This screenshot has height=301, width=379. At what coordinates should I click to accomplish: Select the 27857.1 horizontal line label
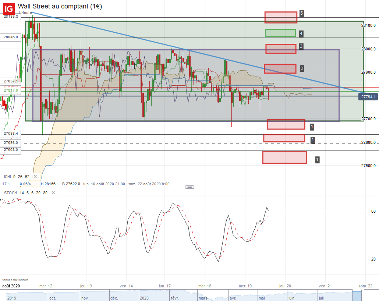tap(11, 81)
